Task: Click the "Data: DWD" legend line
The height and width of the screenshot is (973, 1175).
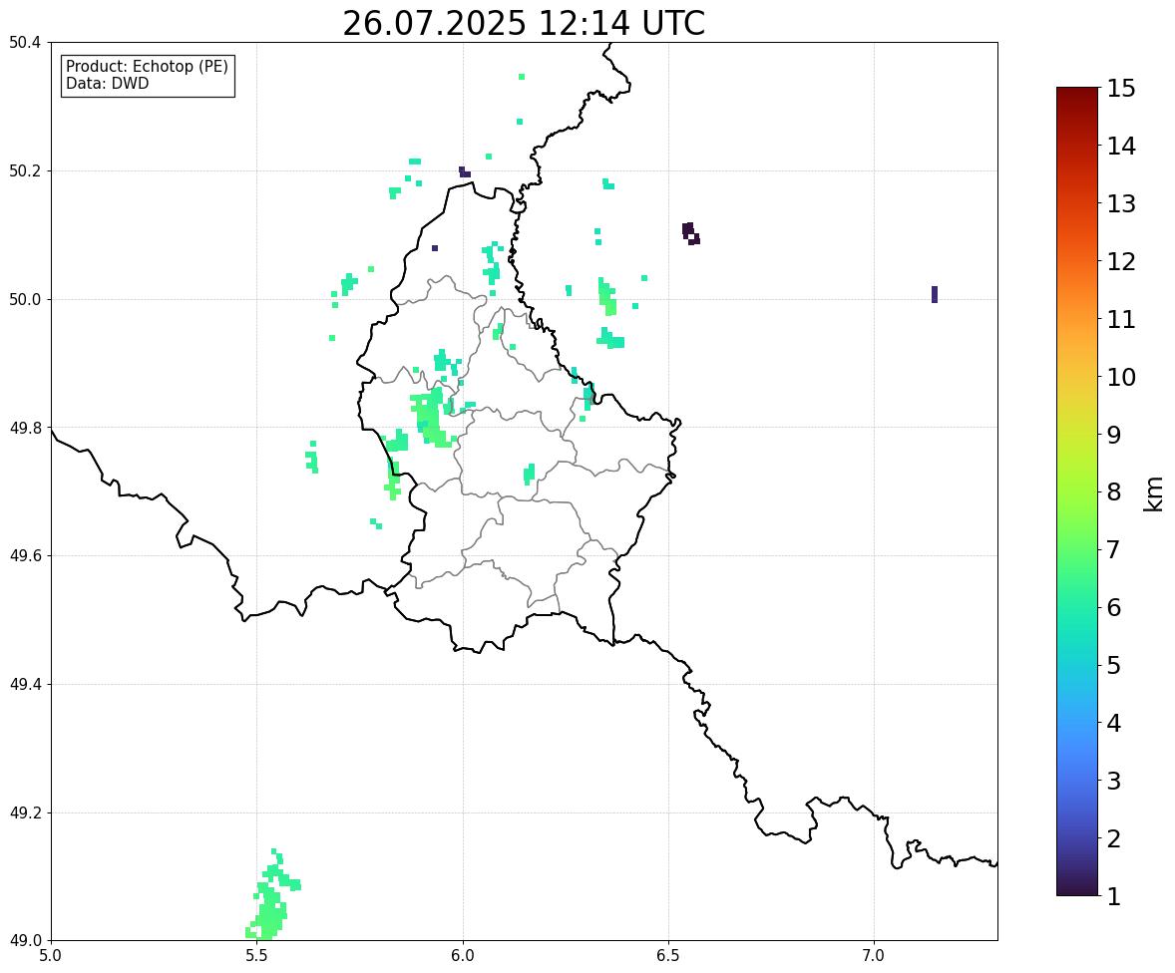Action: coord(107,83)
